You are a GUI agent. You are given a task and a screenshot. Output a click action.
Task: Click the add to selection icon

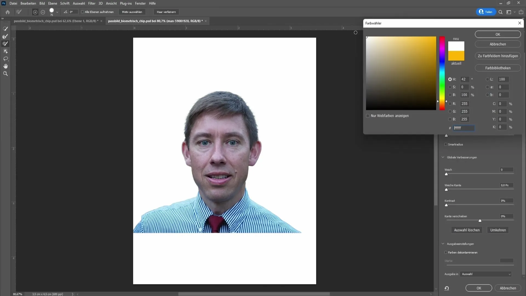tap(35, 12)
